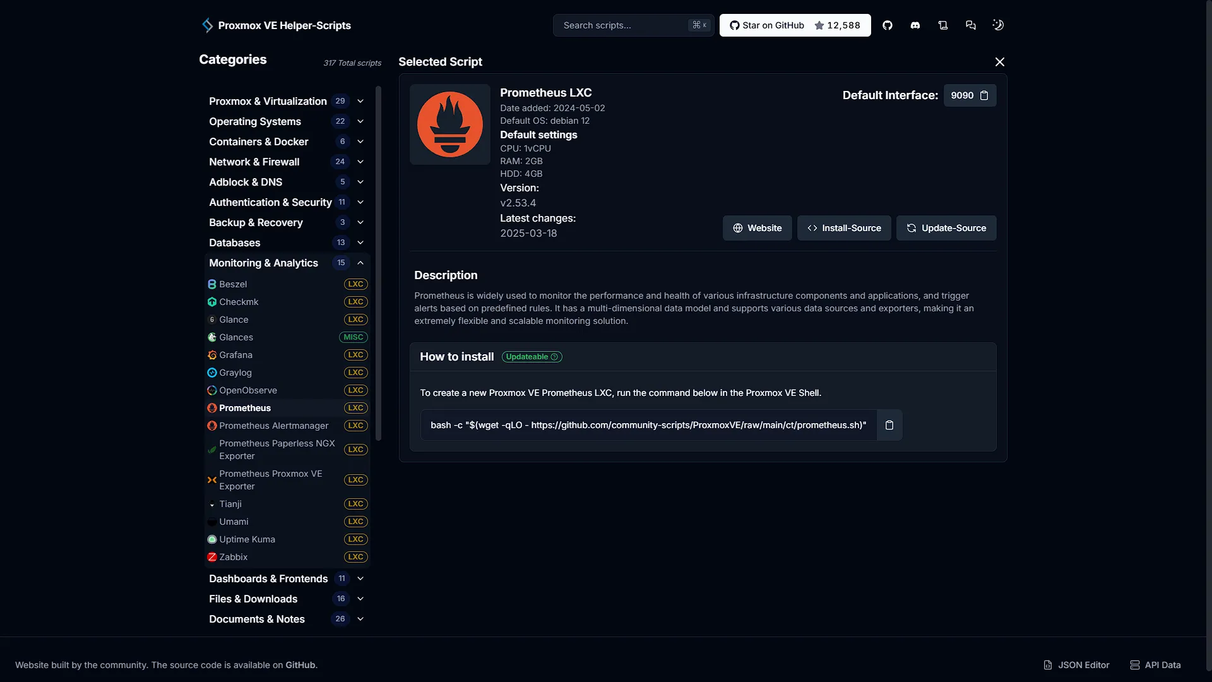The image size is (1212, 682).
Task: Click the Updateable info badge
Action: [532, 357]
